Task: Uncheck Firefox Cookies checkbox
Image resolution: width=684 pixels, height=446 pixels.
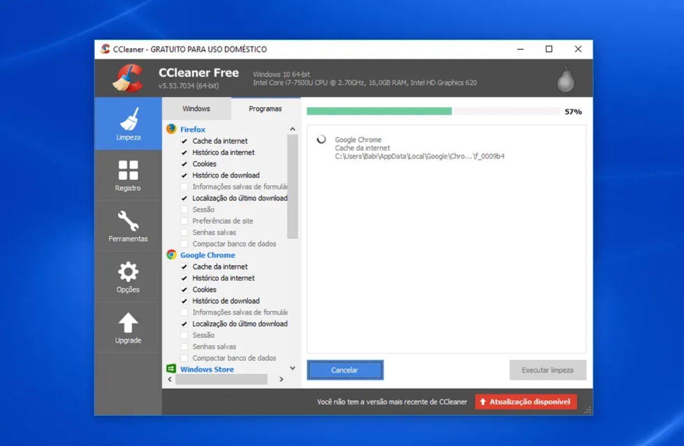Action: [184, 164]
